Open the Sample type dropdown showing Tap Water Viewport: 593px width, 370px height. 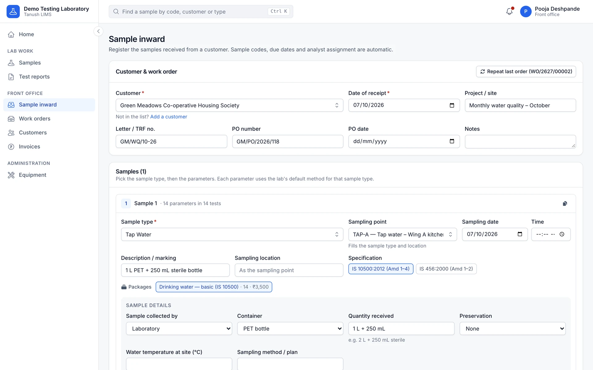click(232, 235)
